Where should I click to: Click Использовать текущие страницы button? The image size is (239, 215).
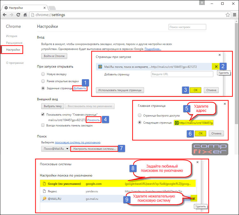pyautogui.click(x=120, y=90)
